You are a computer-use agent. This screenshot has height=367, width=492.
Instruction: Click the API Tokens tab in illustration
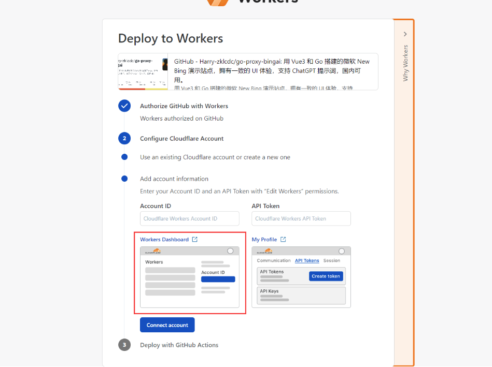(x=307, y=260)
